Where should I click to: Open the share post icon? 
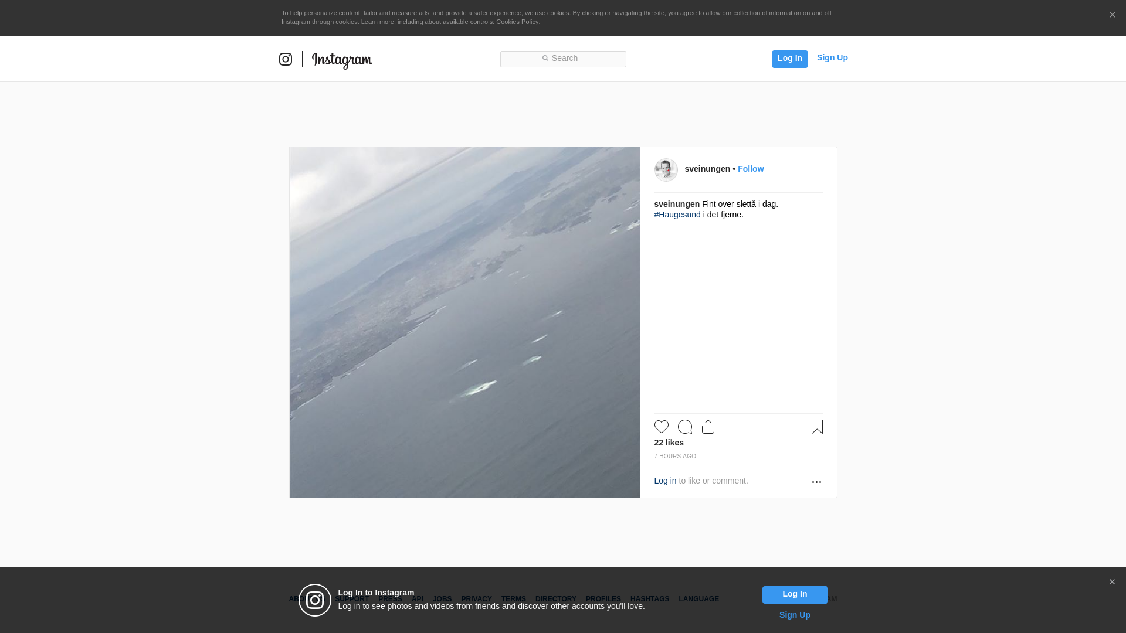(x=708, y=427)
